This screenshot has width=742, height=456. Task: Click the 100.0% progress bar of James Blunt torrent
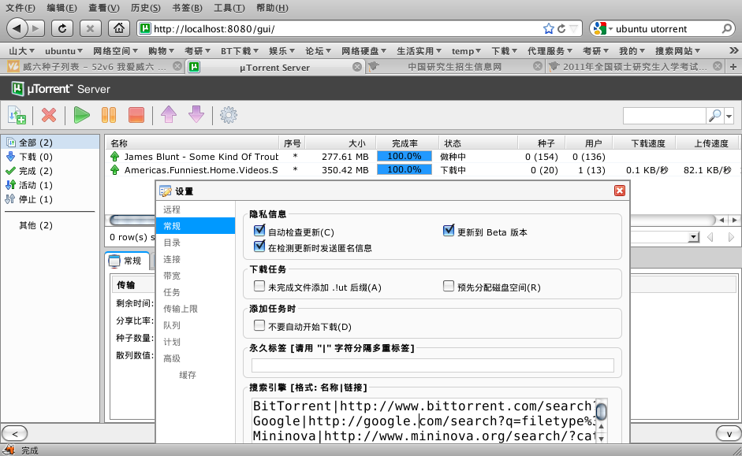tap(405, 157)
